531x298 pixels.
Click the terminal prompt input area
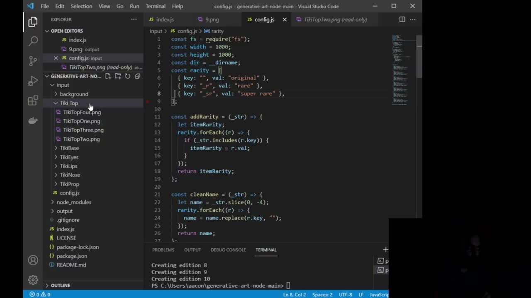point(289,286)
